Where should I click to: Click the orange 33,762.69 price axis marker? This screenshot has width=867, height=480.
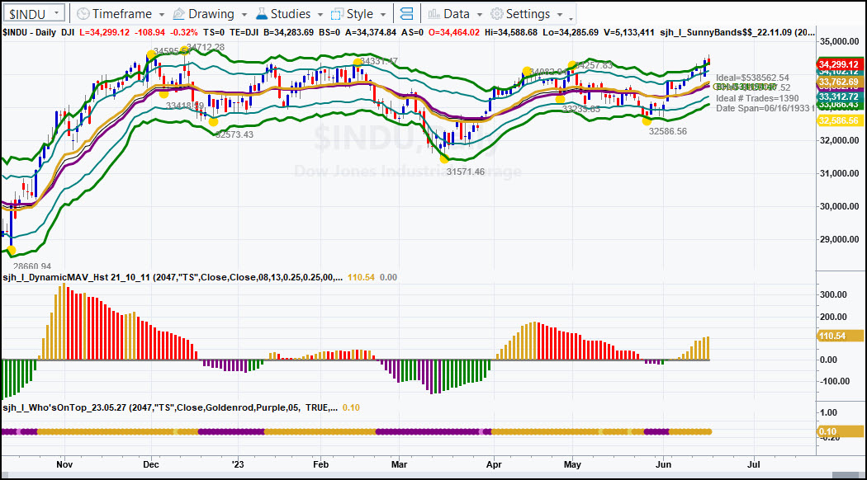839,82
